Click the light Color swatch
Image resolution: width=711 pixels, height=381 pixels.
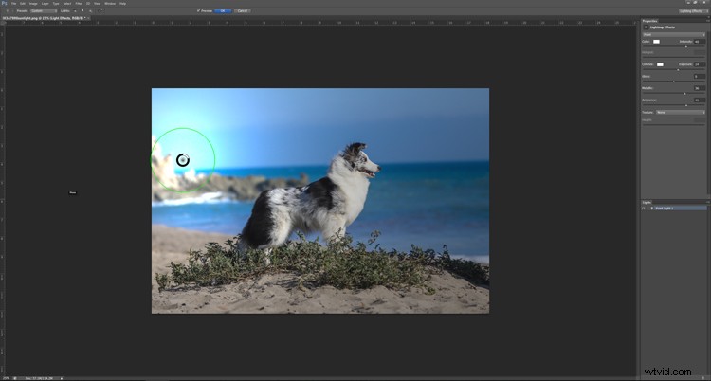pos(657,42)
